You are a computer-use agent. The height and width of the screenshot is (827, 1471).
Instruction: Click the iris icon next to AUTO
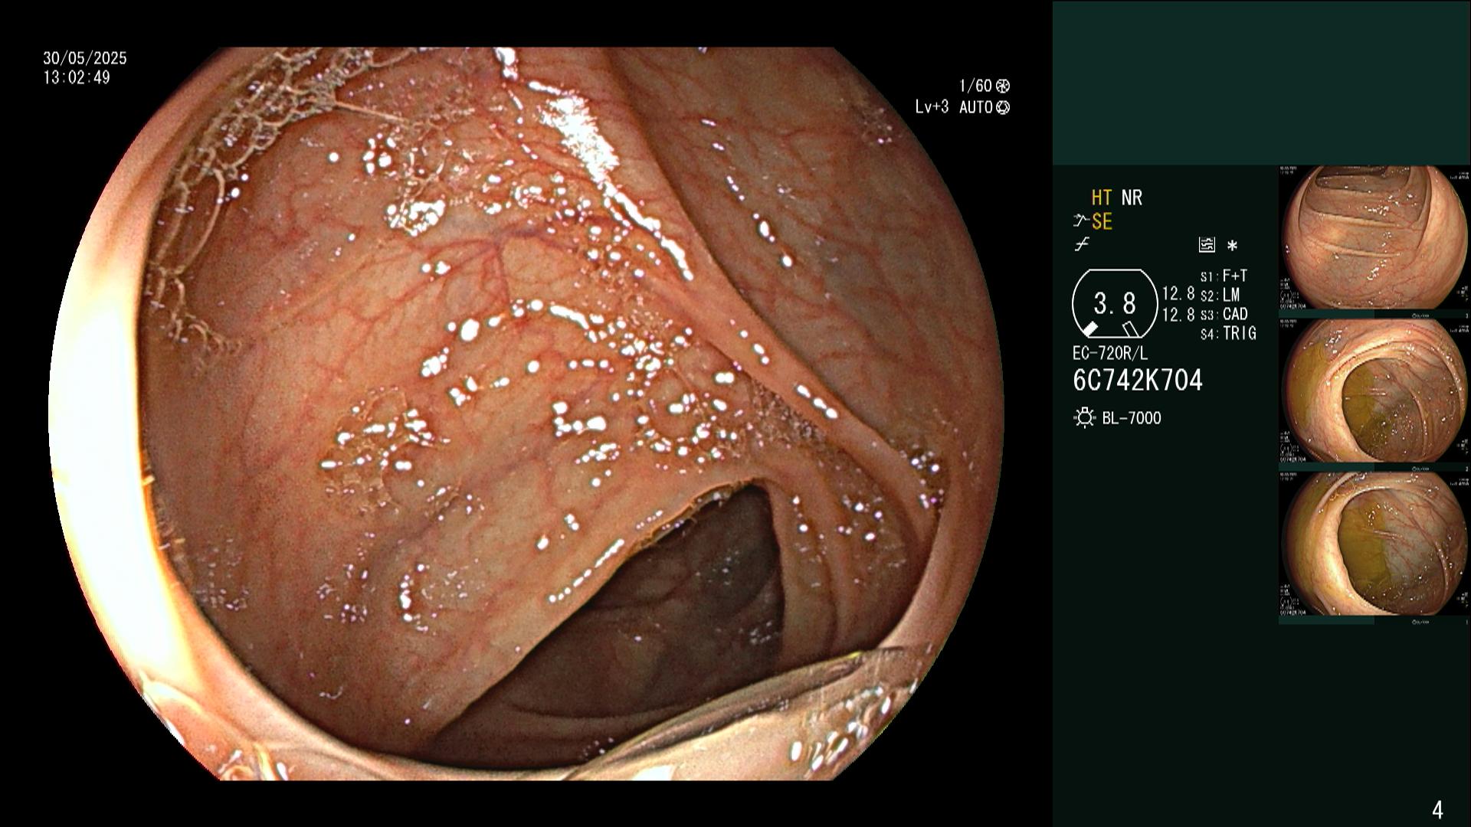tap(1002, 107)
